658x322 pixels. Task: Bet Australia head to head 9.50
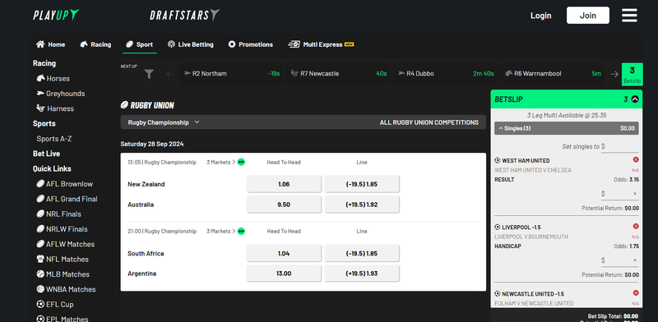click(284, 205)
